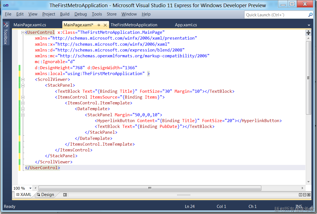
Task: Open the Debug menu
Action: point(81,14)
